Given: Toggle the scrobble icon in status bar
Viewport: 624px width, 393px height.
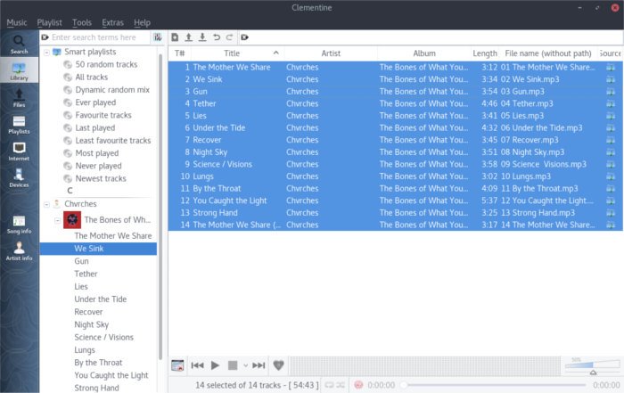Looking at the screenshot, I should pyautogui.click(x=358, y=385).
